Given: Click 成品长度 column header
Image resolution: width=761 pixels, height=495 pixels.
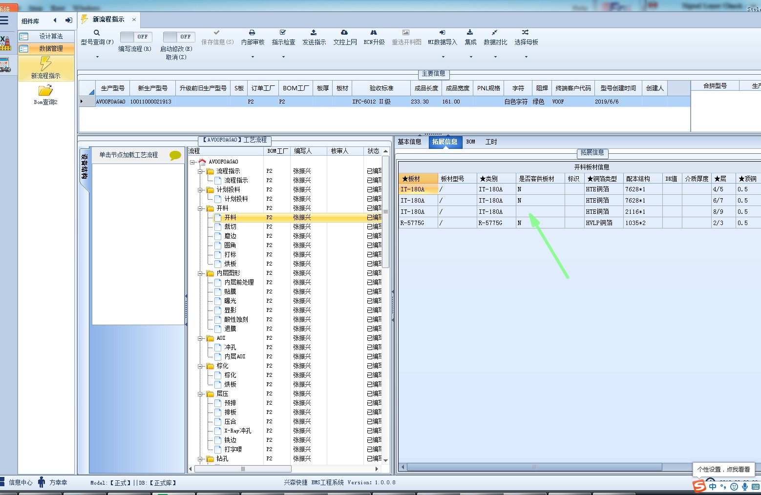Looking at the screenshot, I should 426,88.
